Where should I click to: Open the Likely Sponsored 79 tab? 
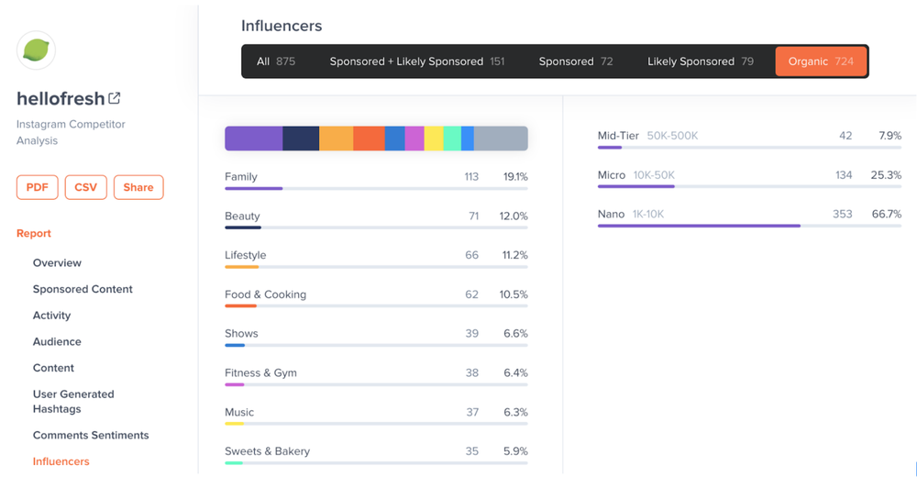(701, 61)
